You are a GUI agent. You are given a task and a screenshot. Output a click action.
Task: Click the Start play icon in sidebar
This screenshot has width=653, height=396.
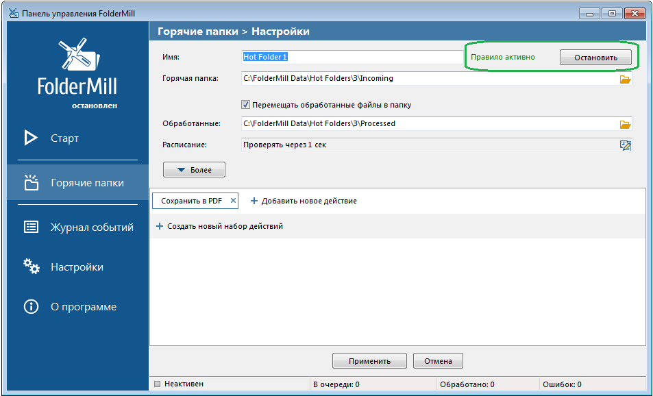click(x=31, y=138)
